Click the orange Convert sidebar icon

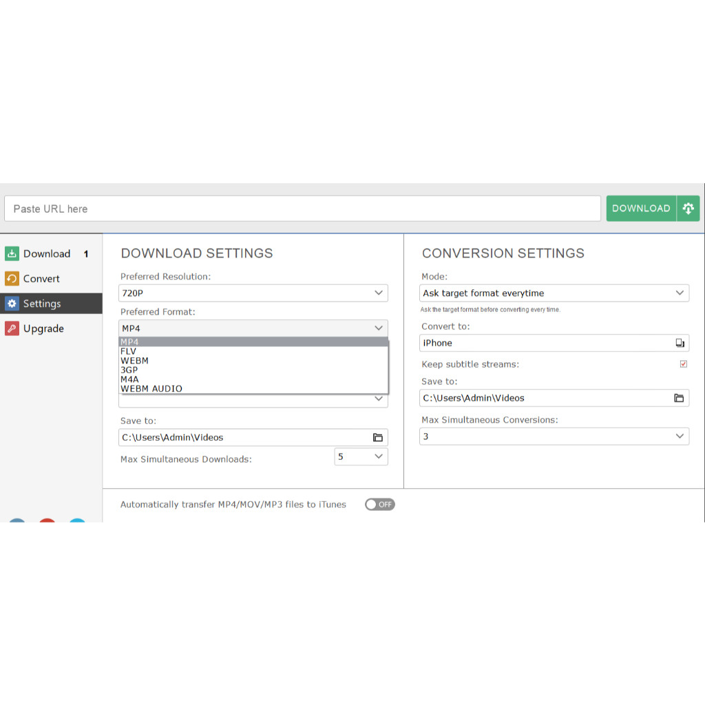point(12,279)
